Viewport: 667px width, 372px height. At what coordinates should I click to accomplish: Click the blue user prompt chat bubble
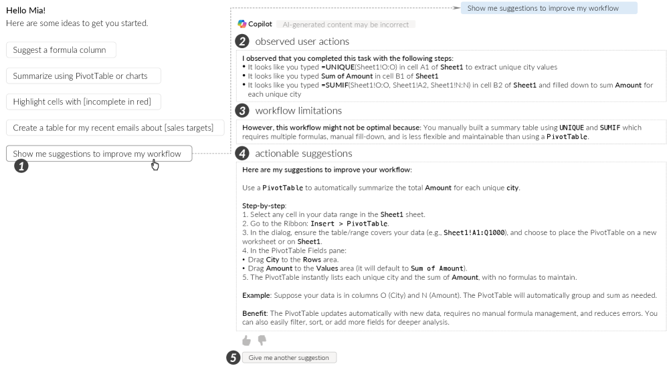pos(549,9)
